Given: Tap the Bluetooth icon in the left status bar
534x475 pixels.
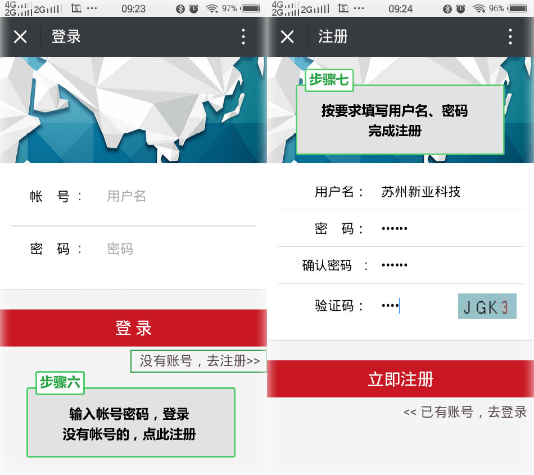Looking at the screenshot, I should click(x=180, y=9).
